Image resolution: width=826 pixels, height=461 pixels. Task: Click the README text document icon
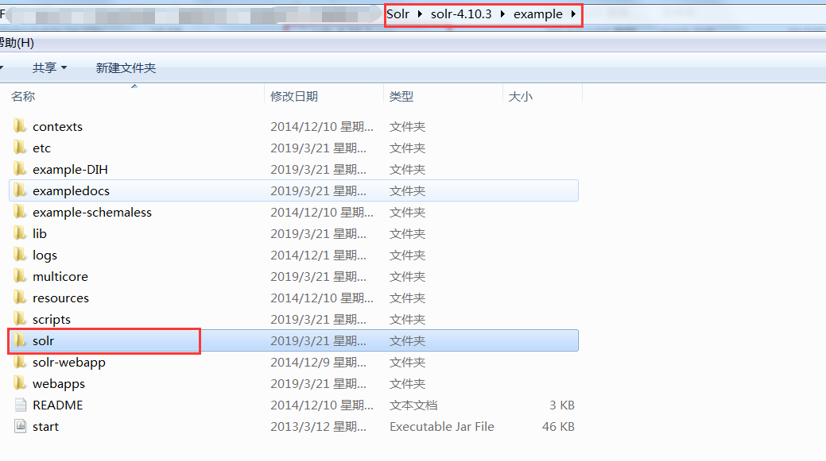(20, 405)
